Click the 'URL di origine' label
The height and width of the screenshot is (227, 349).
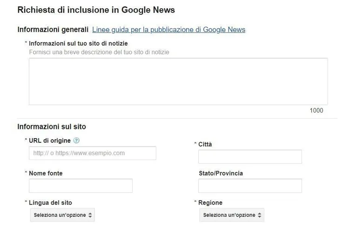click(50, 140)
